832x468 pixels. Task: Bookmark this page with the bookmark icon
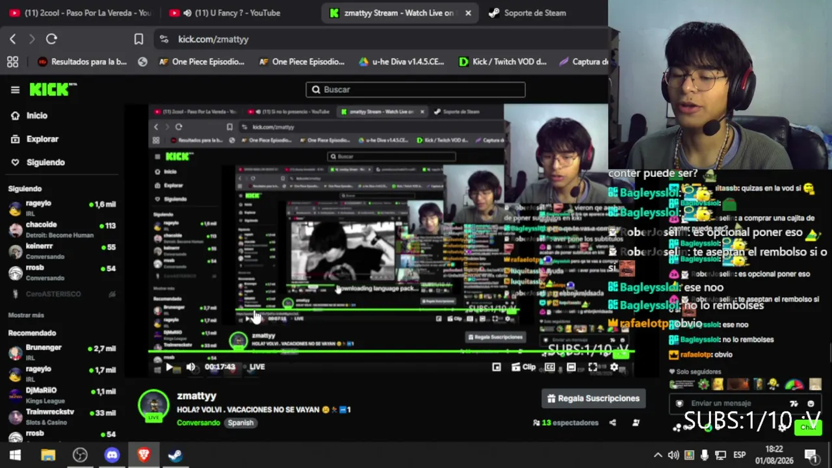click(138, 39)
